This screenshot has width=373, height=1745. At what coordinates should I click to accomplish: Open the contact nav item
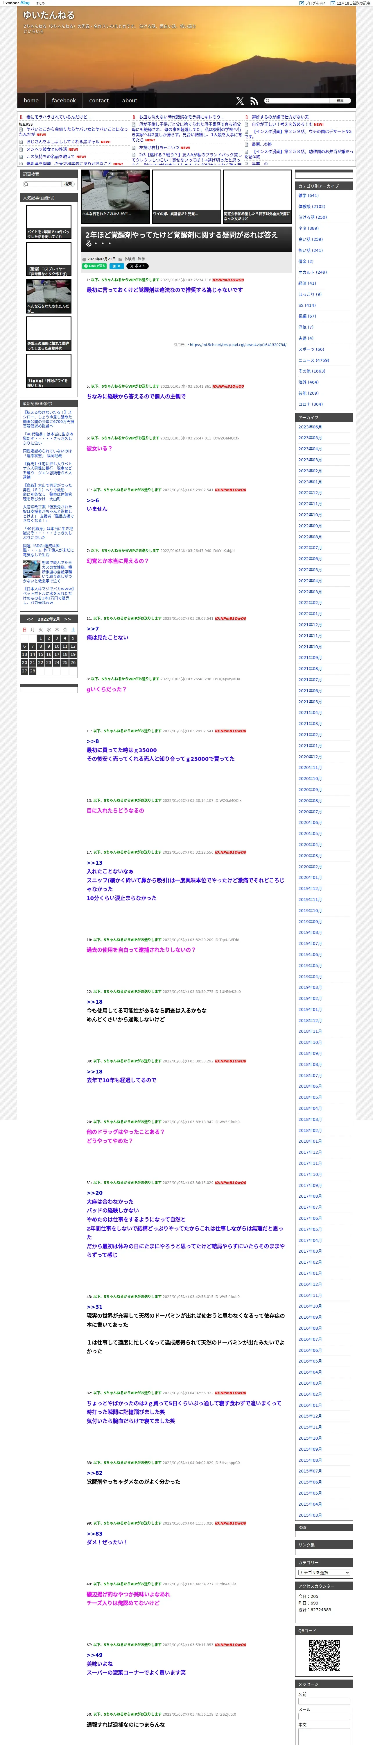pyautogui.click(x=99, y=100)
